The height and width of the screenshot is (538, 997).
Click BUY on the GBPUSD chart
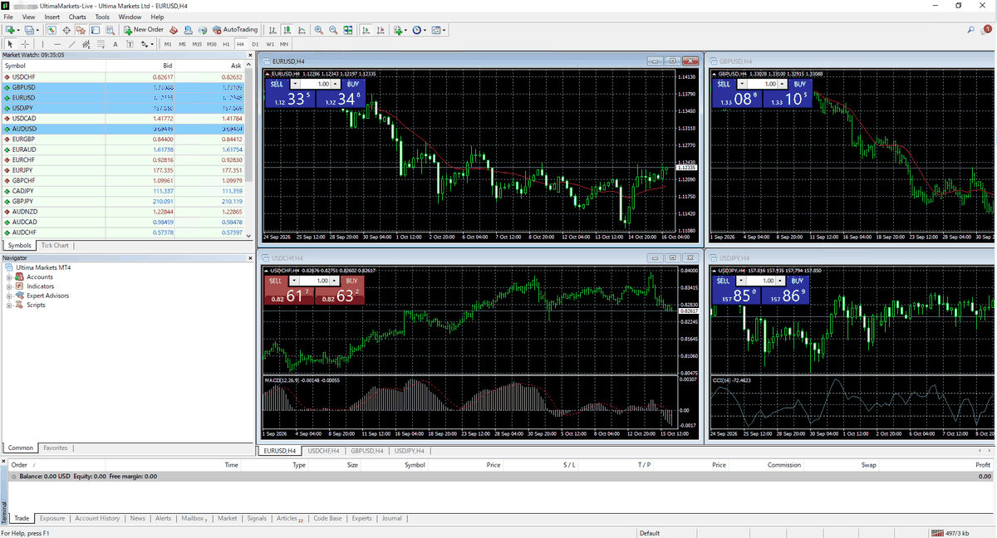point(799,84)
